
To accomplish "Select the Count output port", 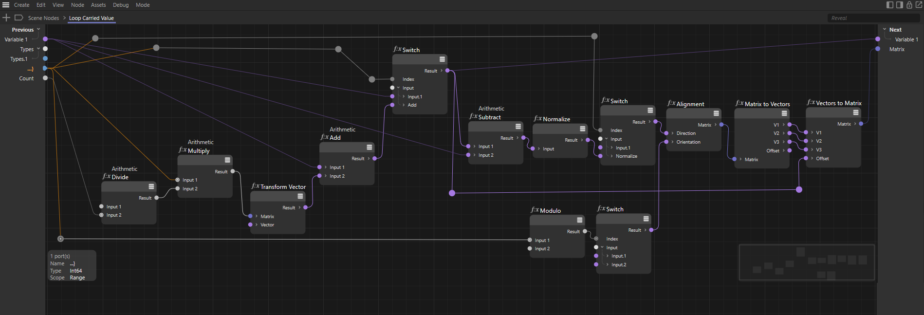I will (45, 78).
